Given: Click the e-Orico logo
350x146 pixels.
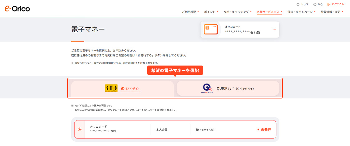Looking at the screenshot, I should pyautogui.click(x=17, y=8).
